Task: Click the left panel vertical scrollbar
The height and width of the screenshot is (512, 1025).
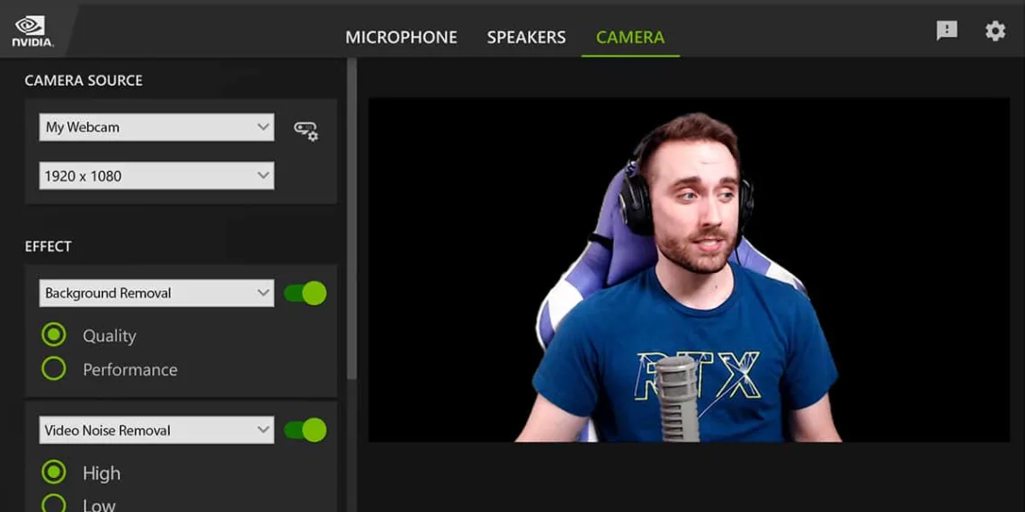Action: (x=352, y=219)
